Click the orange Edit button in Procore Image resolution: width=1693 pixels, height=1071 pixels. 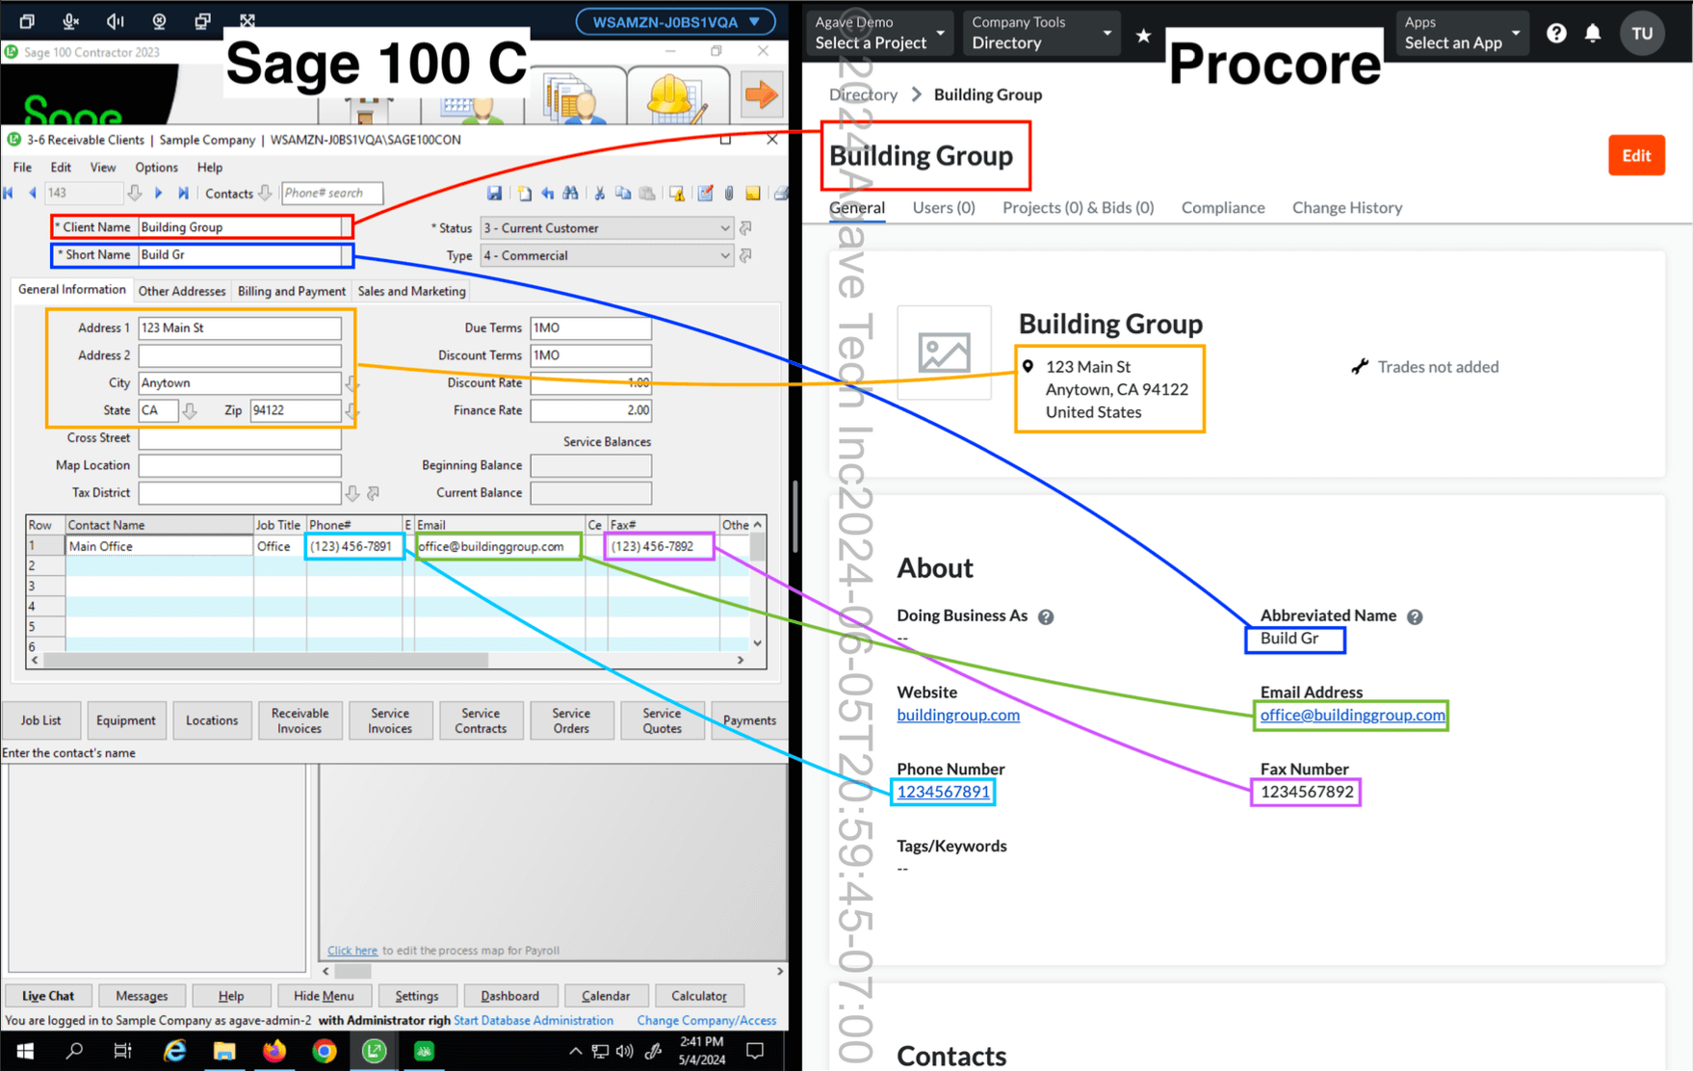point(1636,155)
